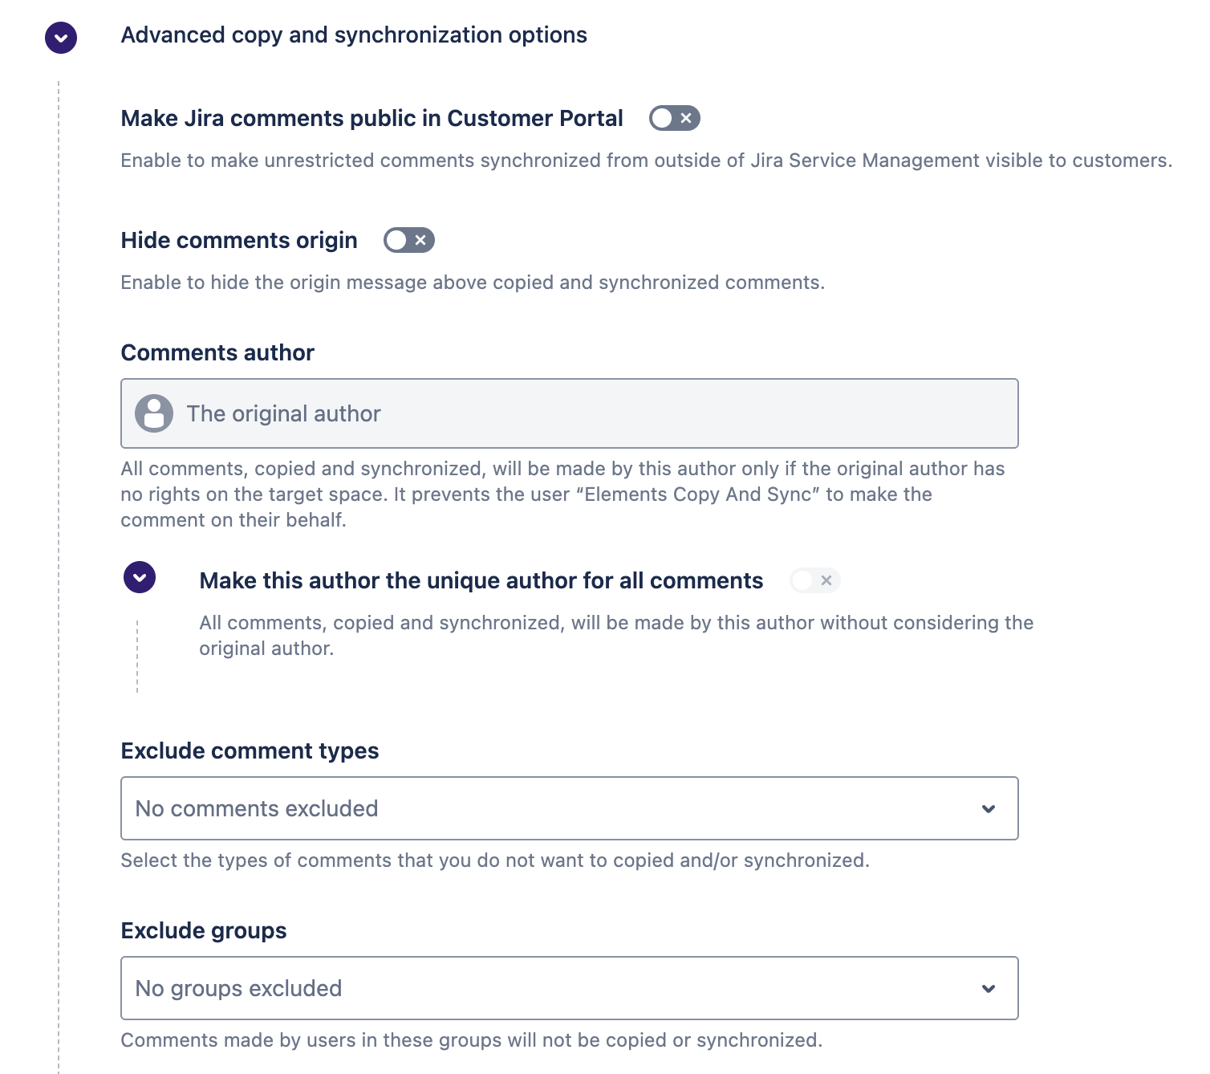The width and height of the screenshot is (1210, 1074).
Task: Enable the Hide comments origin switch
Action: click(409, 240)
